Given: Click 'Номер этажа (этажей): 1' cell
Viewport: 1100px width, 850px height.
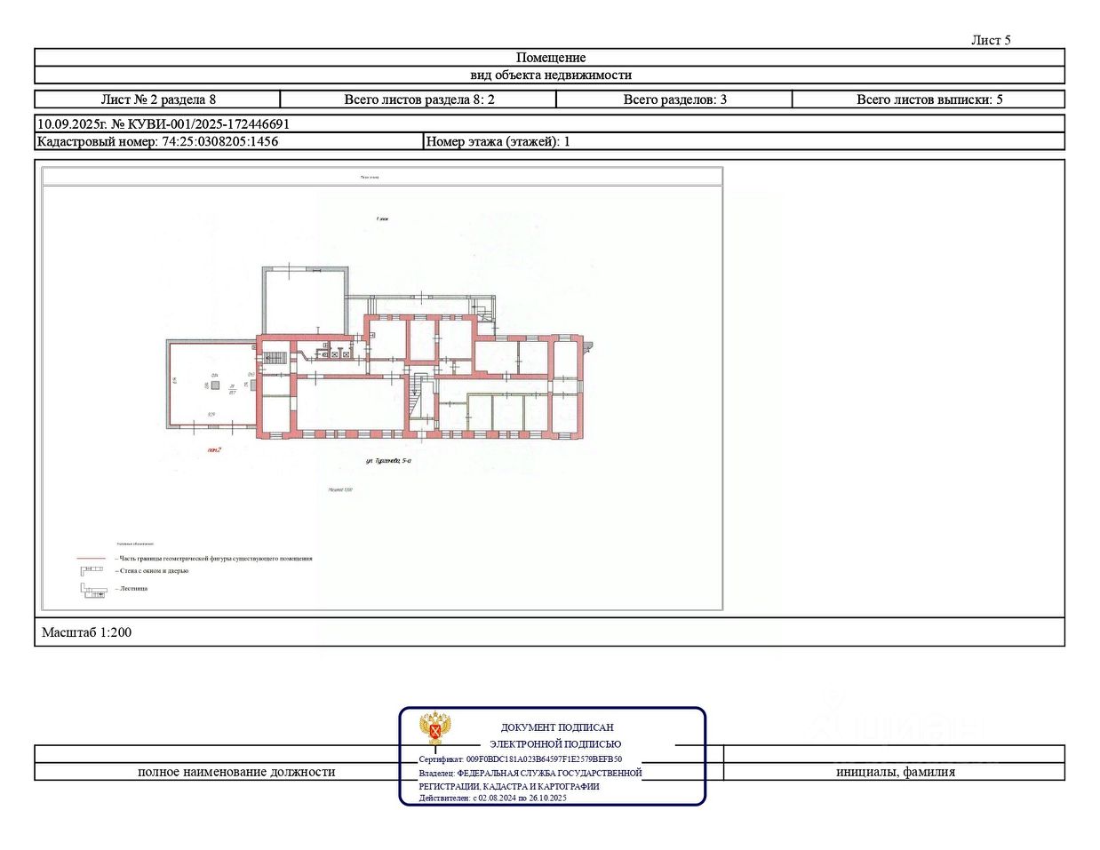Looking at the screenshot, I should [x=744, y=141].
